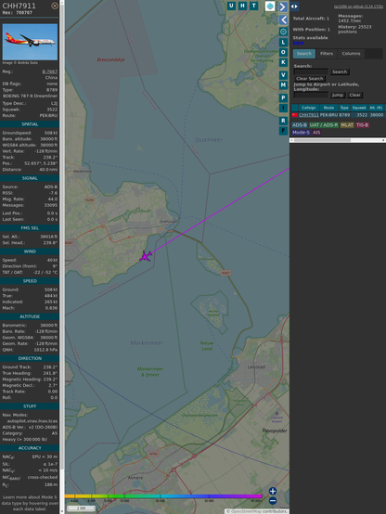Click the 3522 squawk cell in table
The height and width of the screenshot is (514, 386).
(362, 115)
